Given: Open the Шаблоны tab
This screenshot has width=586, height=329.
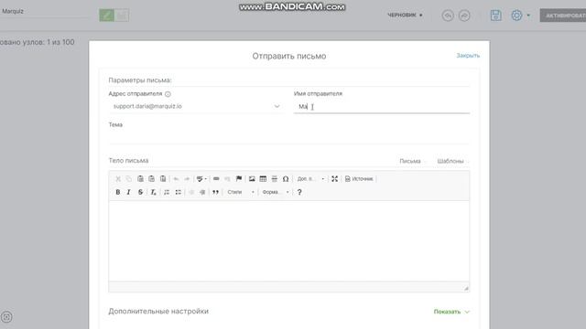Looking at the screenshot, I should click(450, 161).
